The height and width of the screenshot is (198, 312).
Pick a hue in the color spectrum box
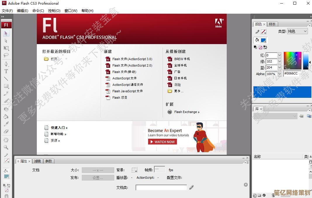(x=292, y=60)
